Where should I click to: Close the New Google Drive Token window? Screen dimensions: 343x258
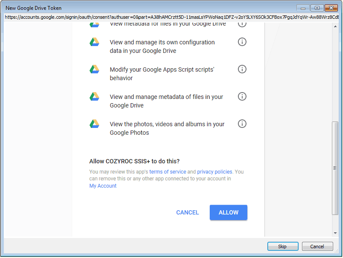click(x=331, y=8)
